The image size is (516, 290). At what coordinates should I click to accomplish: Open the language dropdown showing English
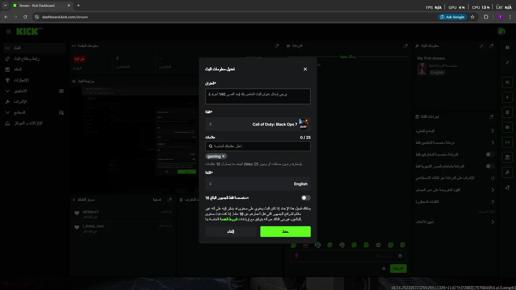(x=258, y=184)
